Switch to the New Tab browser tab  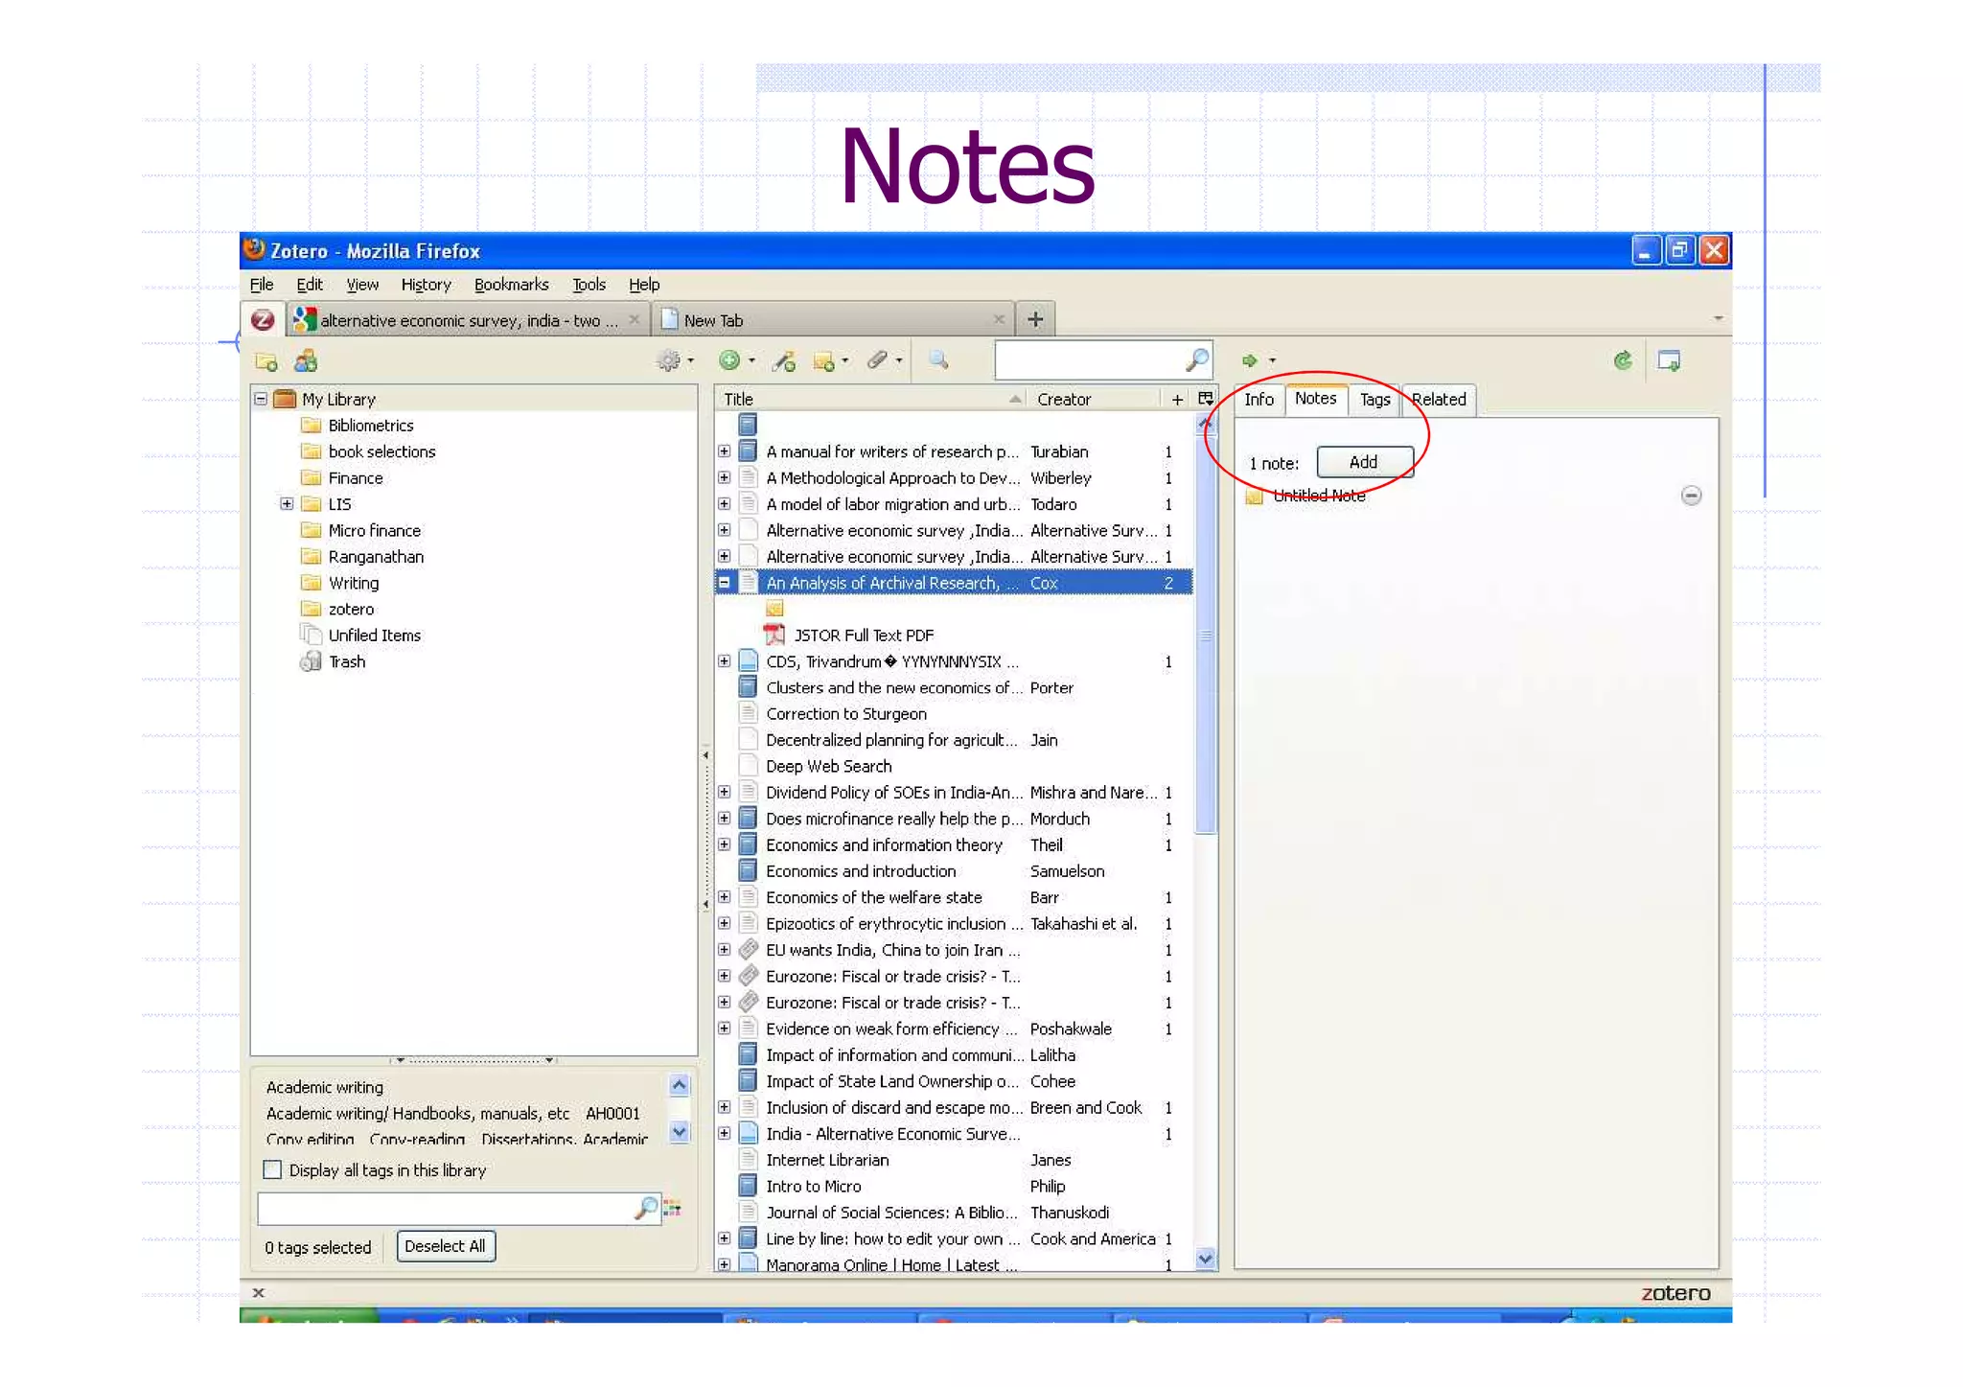[x=831, y=320]
